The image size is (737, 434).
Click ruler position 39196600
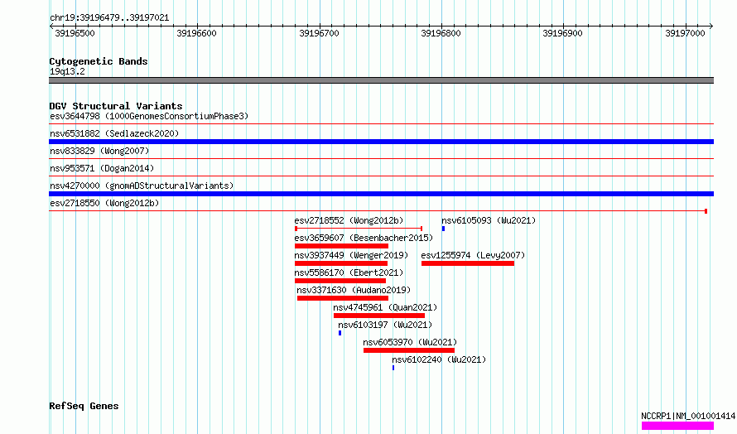click(x=196, y=33)
